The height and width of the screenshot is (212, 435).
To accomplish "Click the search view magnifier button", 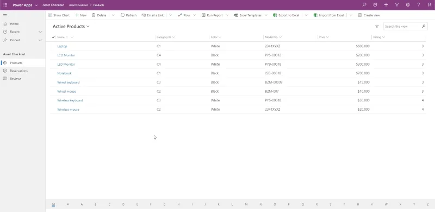I will (424, 26).
